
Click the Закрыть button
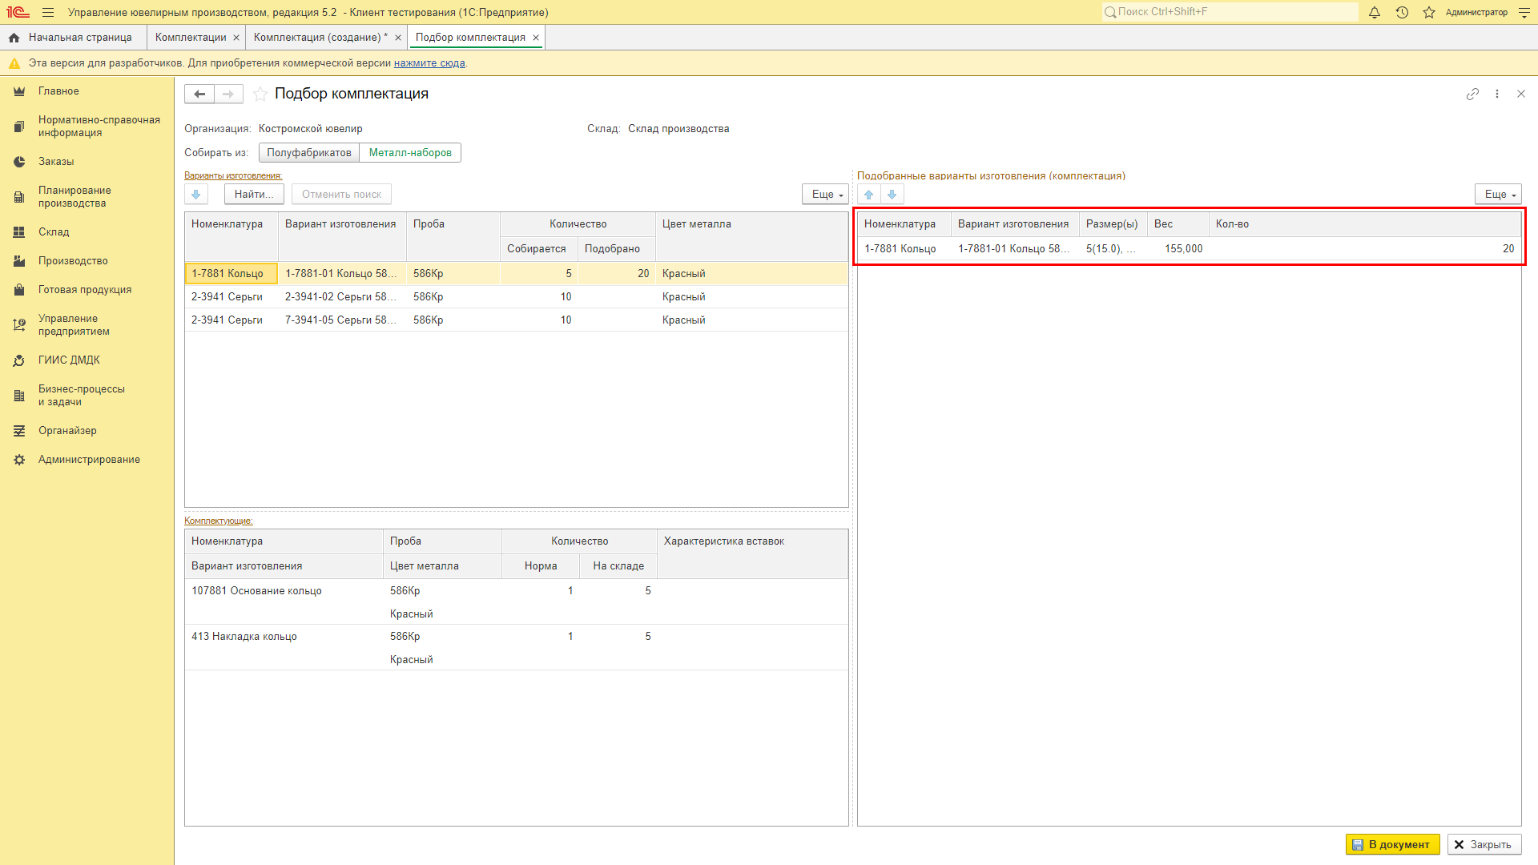(x=1484, y=844)
